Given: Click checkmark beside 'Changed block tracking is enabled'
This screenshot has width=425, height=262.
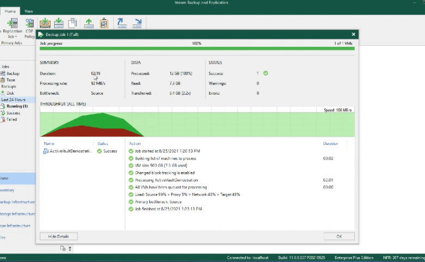Looking at the screenshot, I should [x=131, y=173].
